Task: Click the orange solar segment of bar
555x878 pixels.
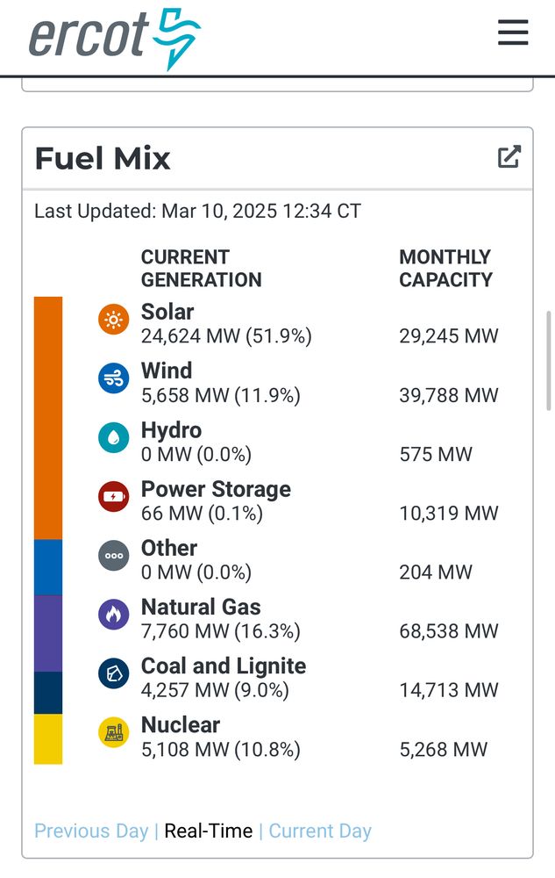Action: 48,417
